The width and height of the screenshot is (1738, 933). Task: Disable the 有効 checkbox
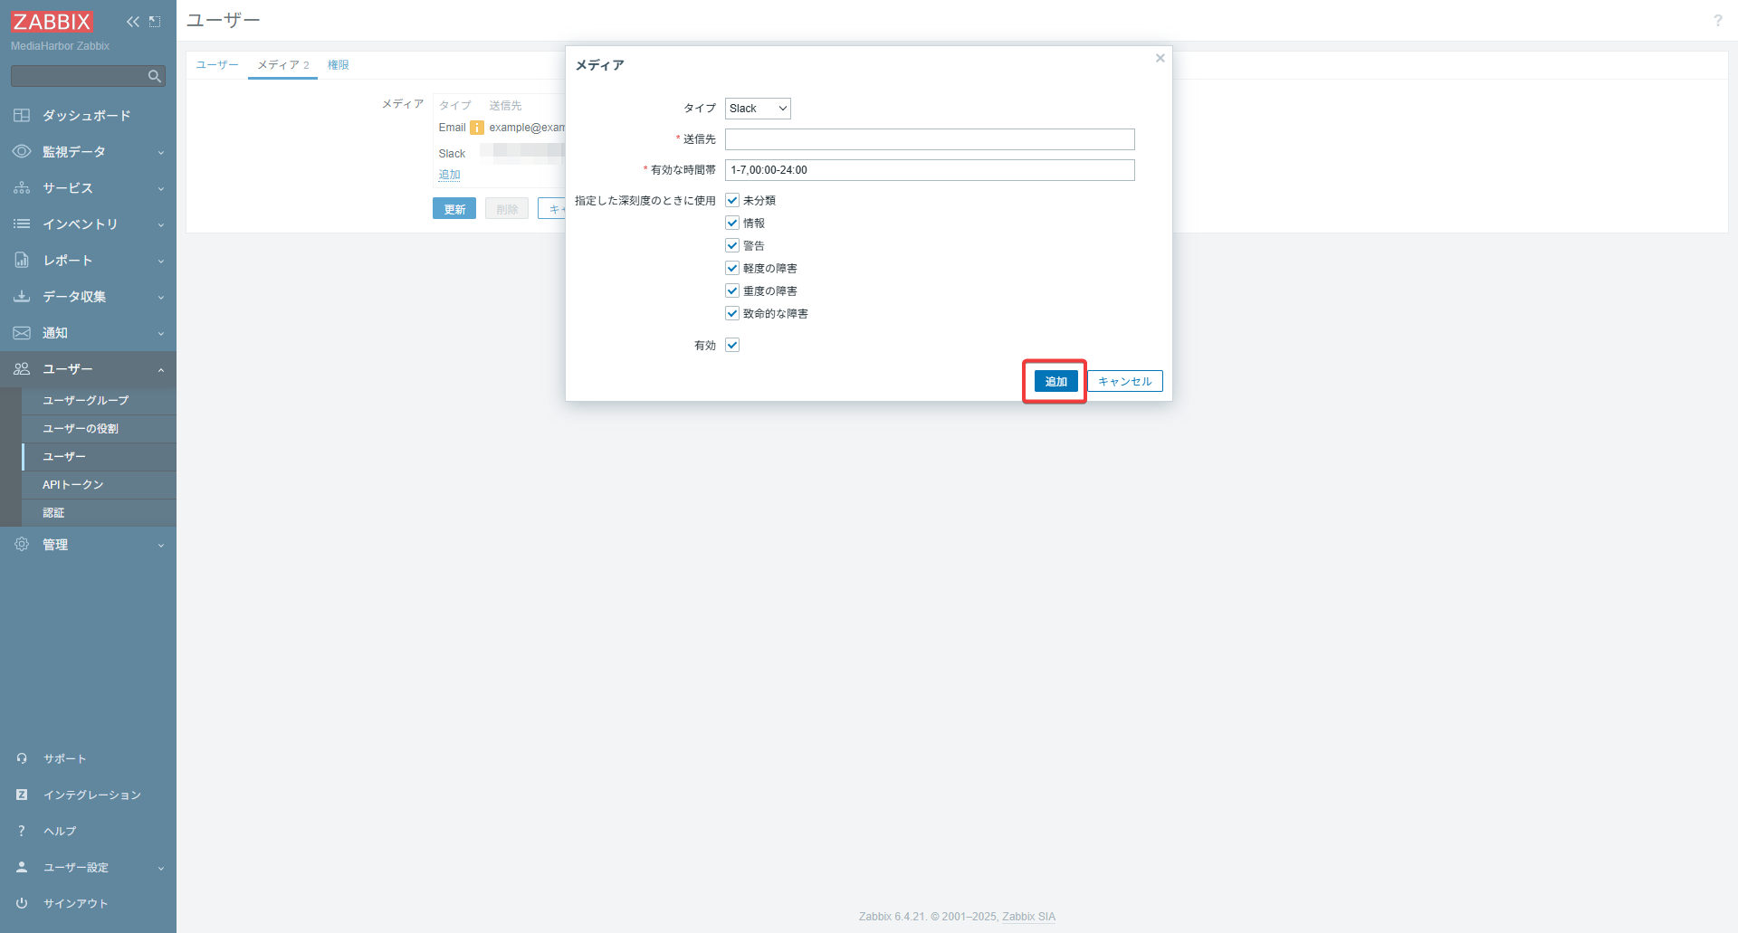point(732,345)
